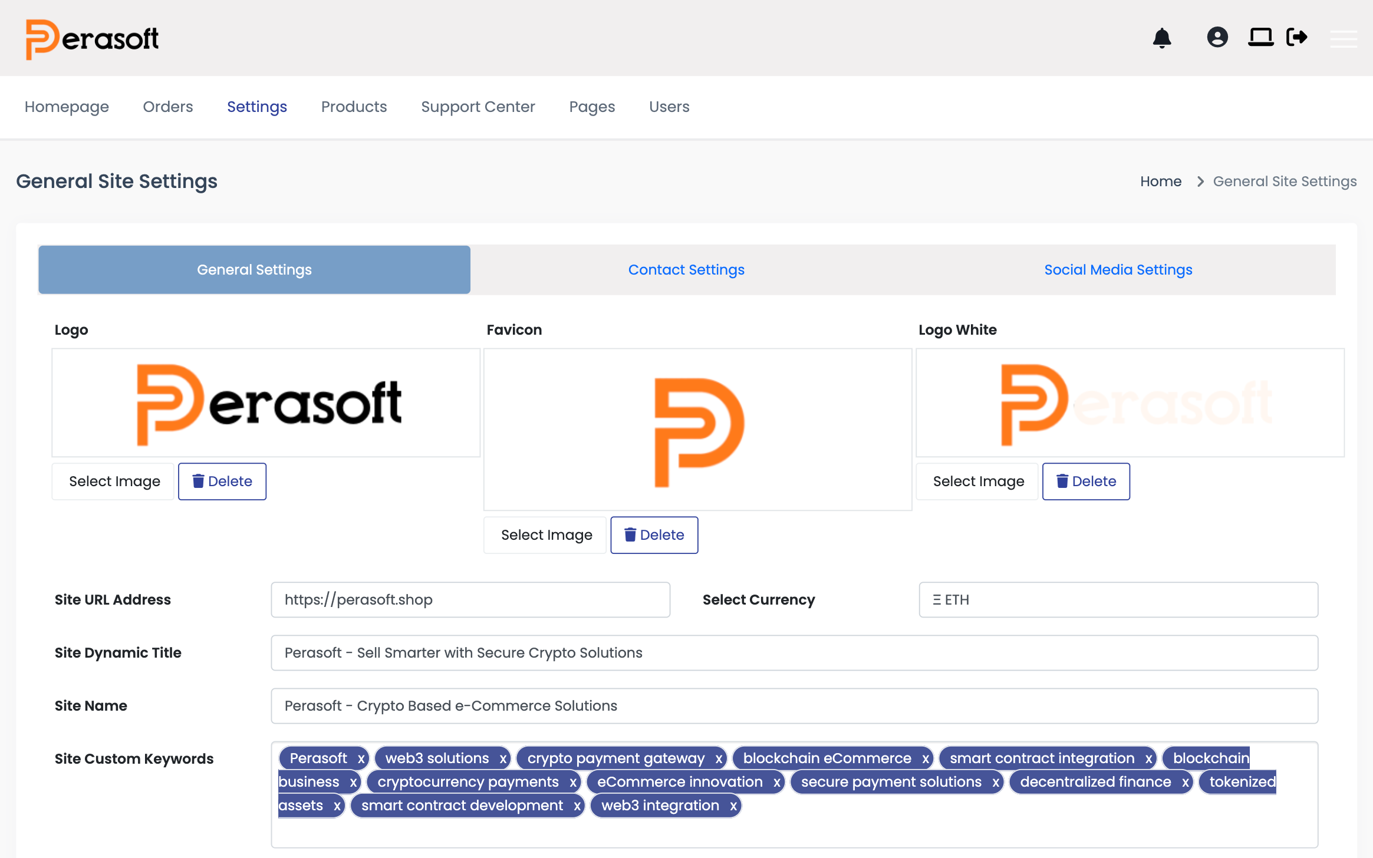This screenshot has width=1373, height=858.
Task: Open the notifications bell
Action: tap(1162, 38)
